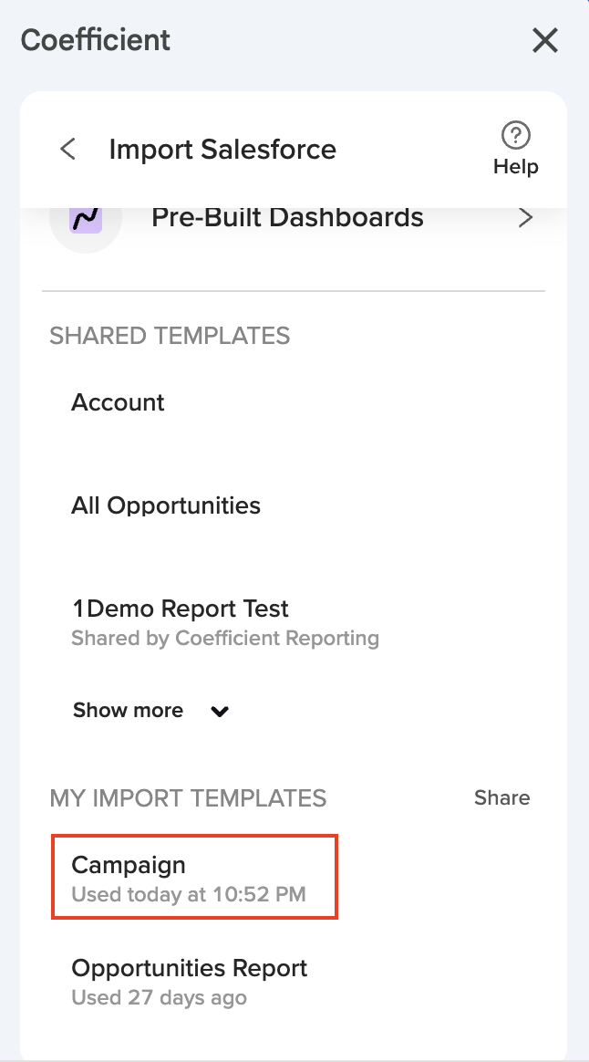The image size is (589, 1062).
Task: Click the Shared Templates section header
Action: [x=170, y=336]
